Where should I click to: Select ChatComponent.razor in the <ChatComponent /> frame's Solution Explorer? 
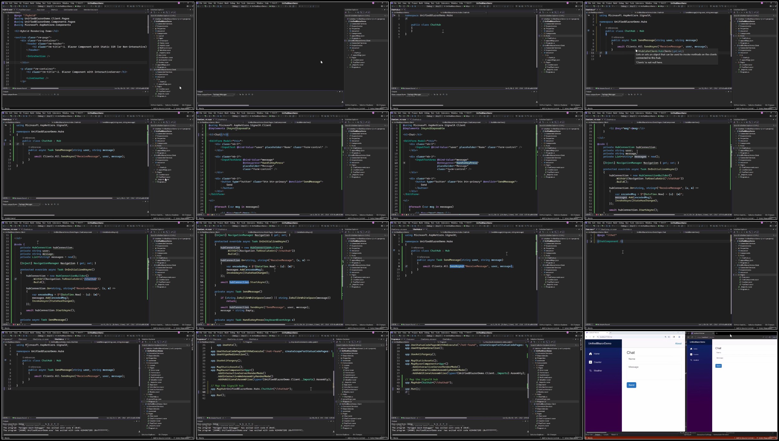[749, 279]
